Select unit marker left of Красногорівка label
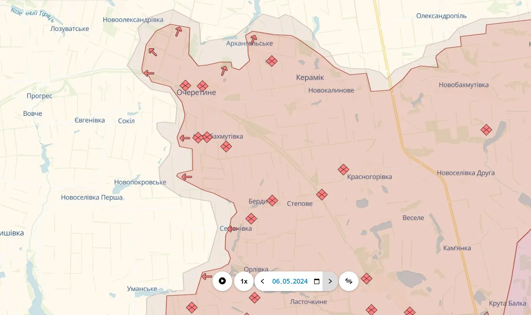This screenshot has width=531, height=315. click(343, 170)
